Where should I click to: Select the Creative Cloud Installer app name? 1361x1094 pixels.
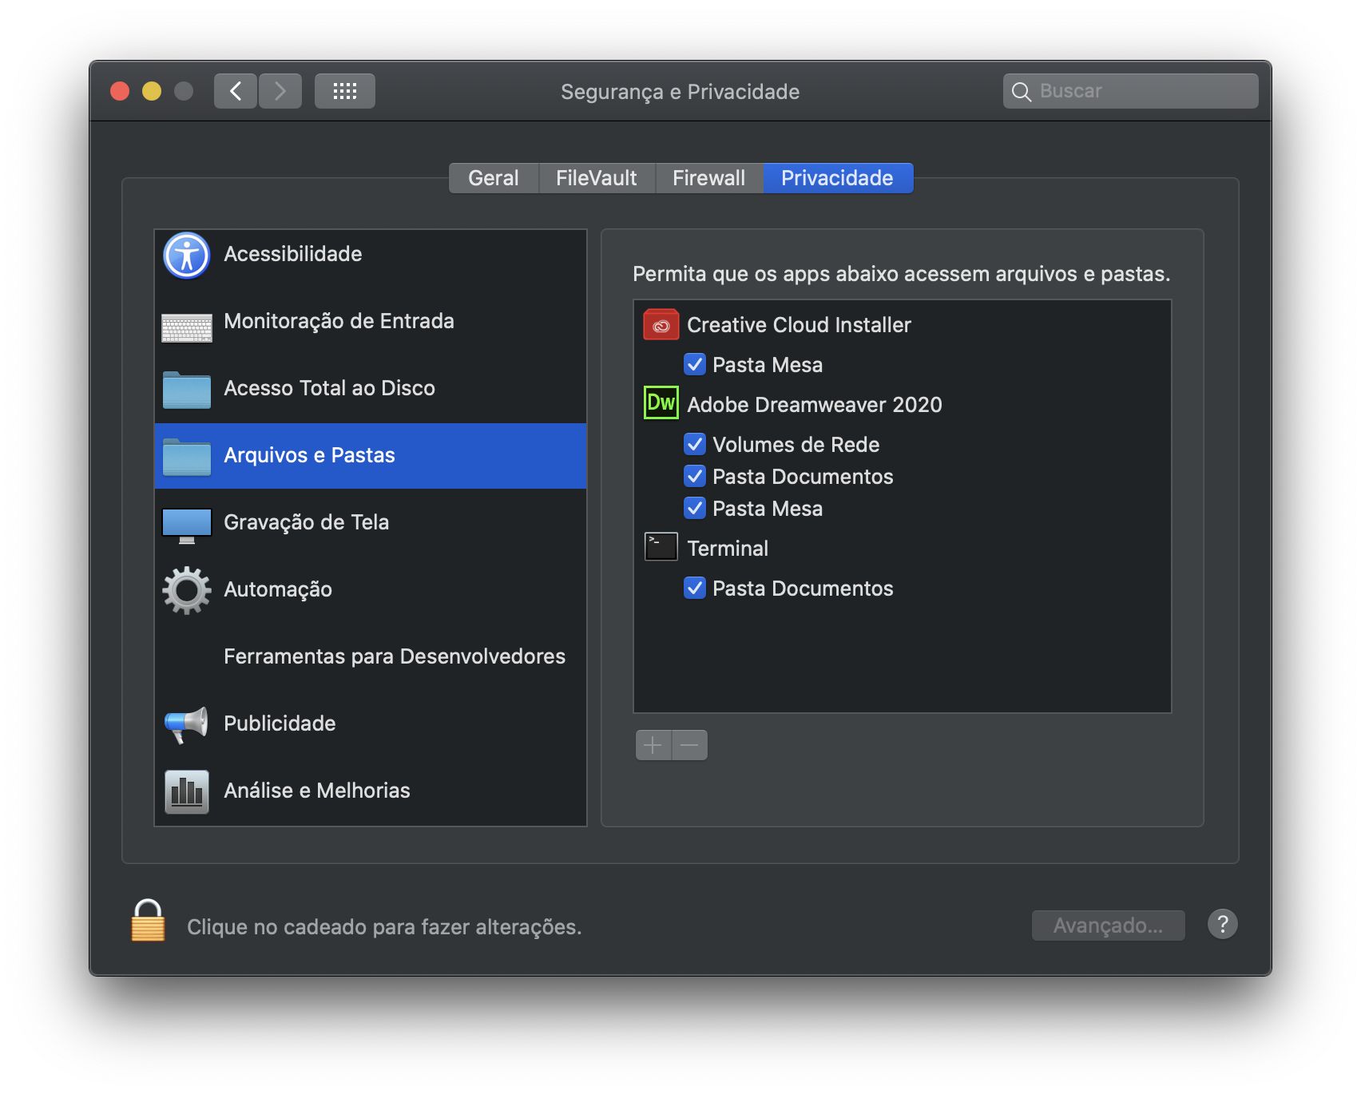[799, 325]
